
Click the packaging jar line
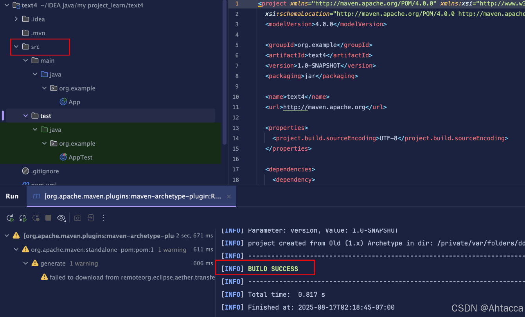tap(312, 76)
